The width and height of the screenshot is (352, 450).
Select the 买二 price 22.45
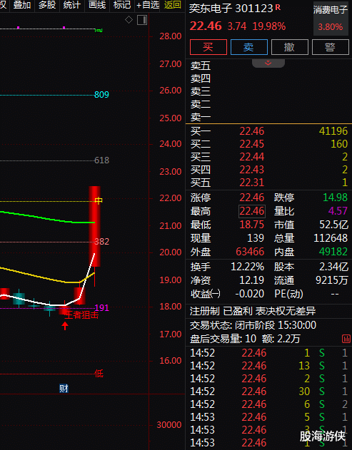click(x=252, y=144)
